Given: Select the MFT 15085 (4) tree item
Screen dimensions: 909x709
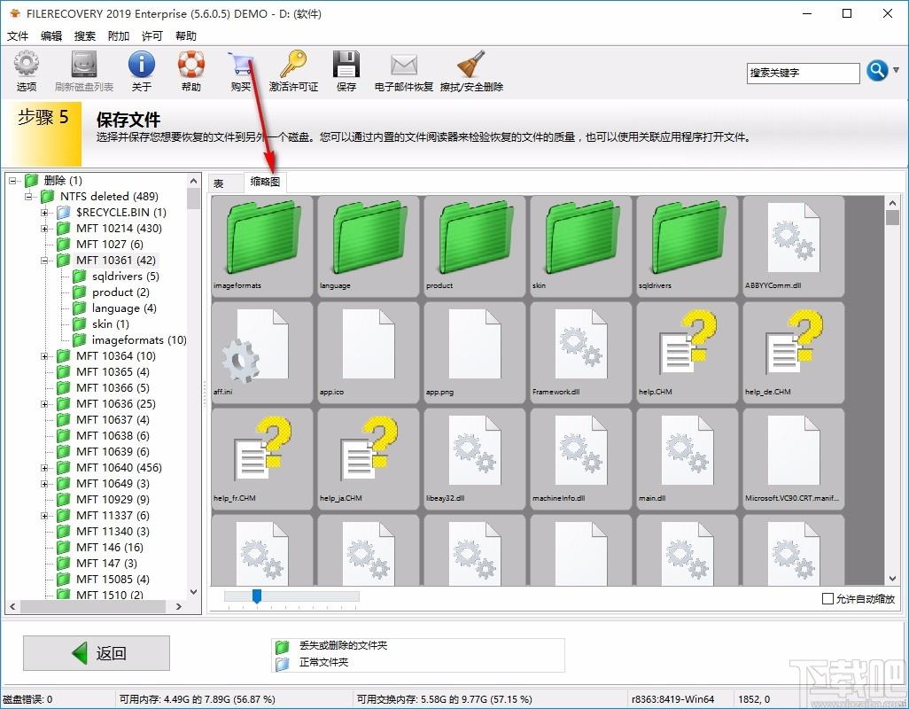Looking at the screenshot, I should tap(113, 579).
